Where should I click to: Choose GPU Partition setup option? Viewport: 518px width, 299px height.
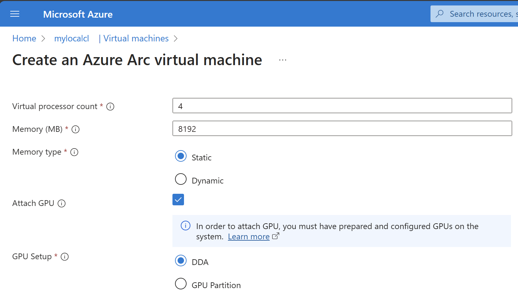tap(181, 284)
